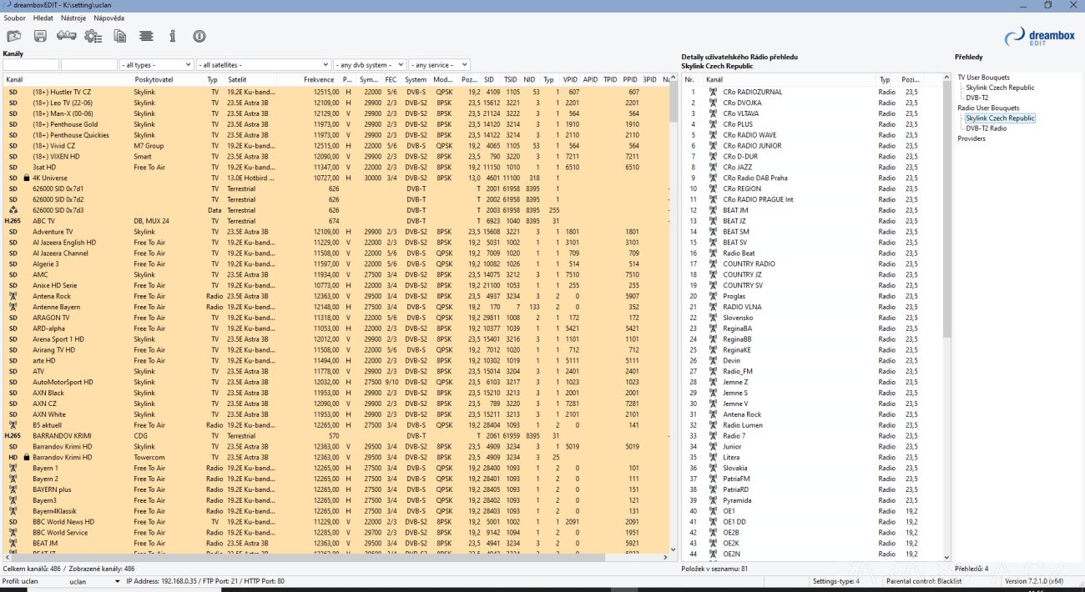Select the 'Al Jazeera English HD' channel row
The image size is (1085, 592).
pos(336,243)
